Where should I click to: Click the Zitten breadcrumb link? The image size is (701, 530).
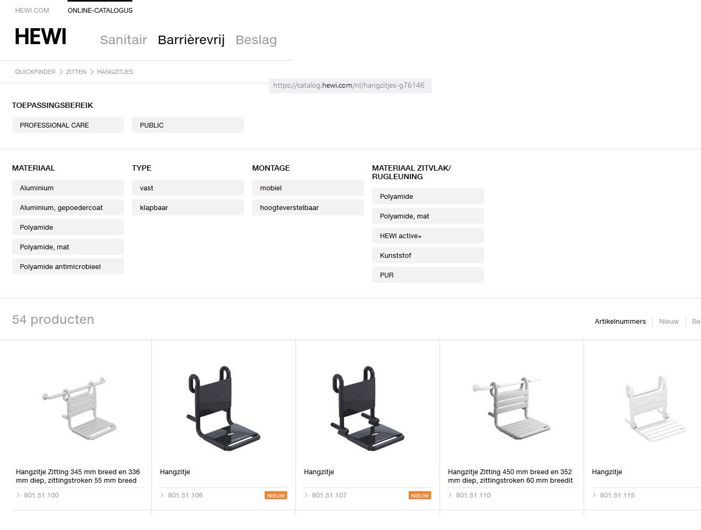76,72
